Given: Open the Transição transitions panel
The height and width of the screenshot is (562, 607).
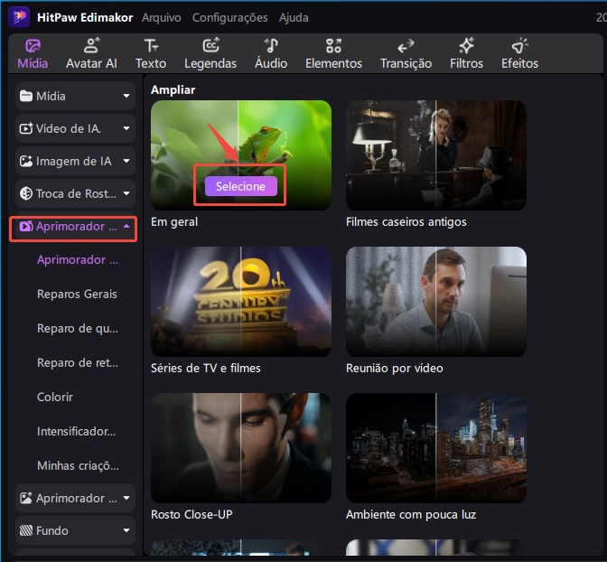Looking at the screenshot, I should [406, 53].
